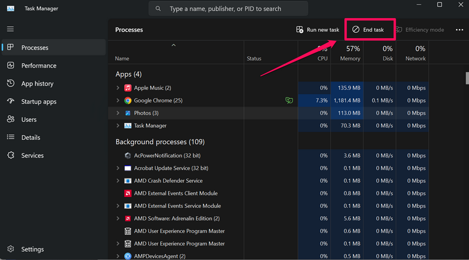
Task: Expand the Acrobat Update Service group
Action: 118,168
